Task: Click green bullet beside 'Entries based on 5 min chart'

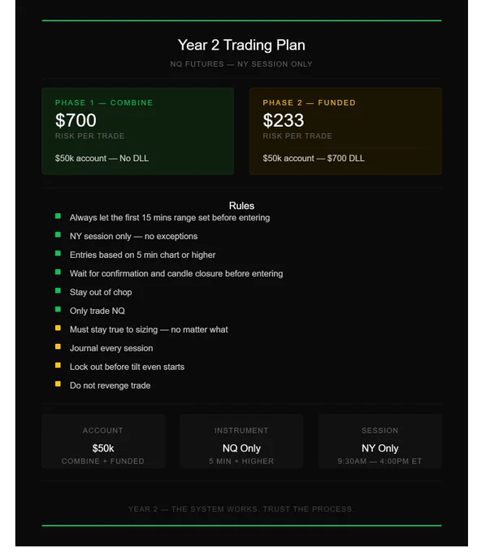Action: [x=58, y=254]
